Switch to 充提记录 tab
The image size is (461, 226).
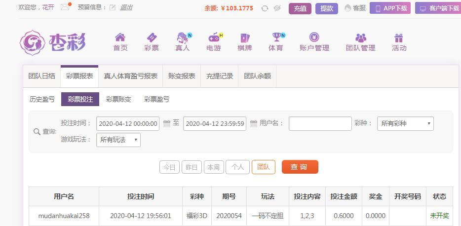point(219,76)
